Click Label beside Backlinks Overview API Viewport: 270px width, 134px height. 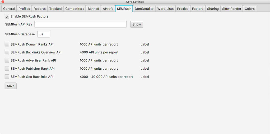145,52
